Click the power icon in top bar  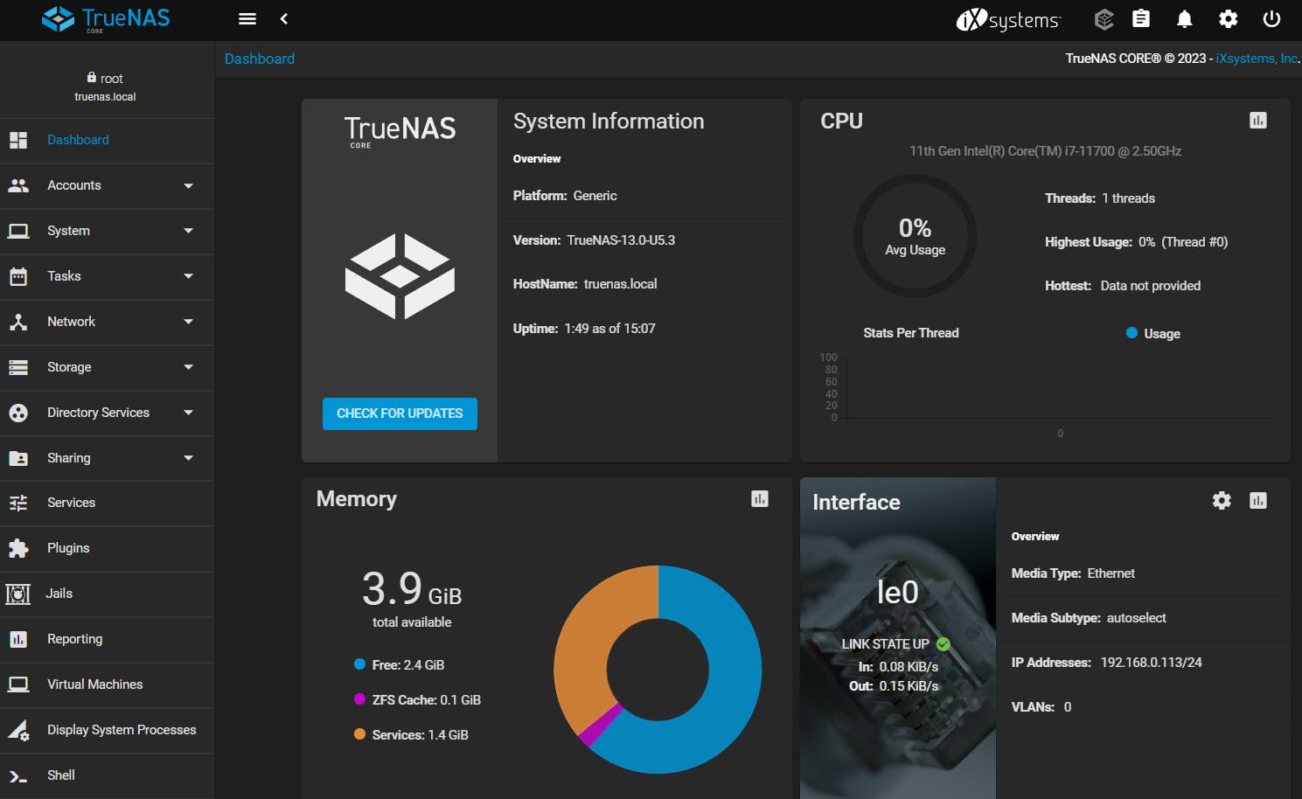pyautogui.click(x=1271, y=18)
